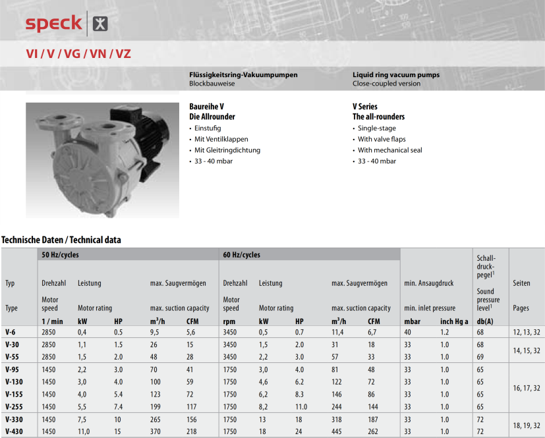The width and height of the screenshot is (545, 438).
Task: Click the vacuum pump product photo
Action: point(102,159)
